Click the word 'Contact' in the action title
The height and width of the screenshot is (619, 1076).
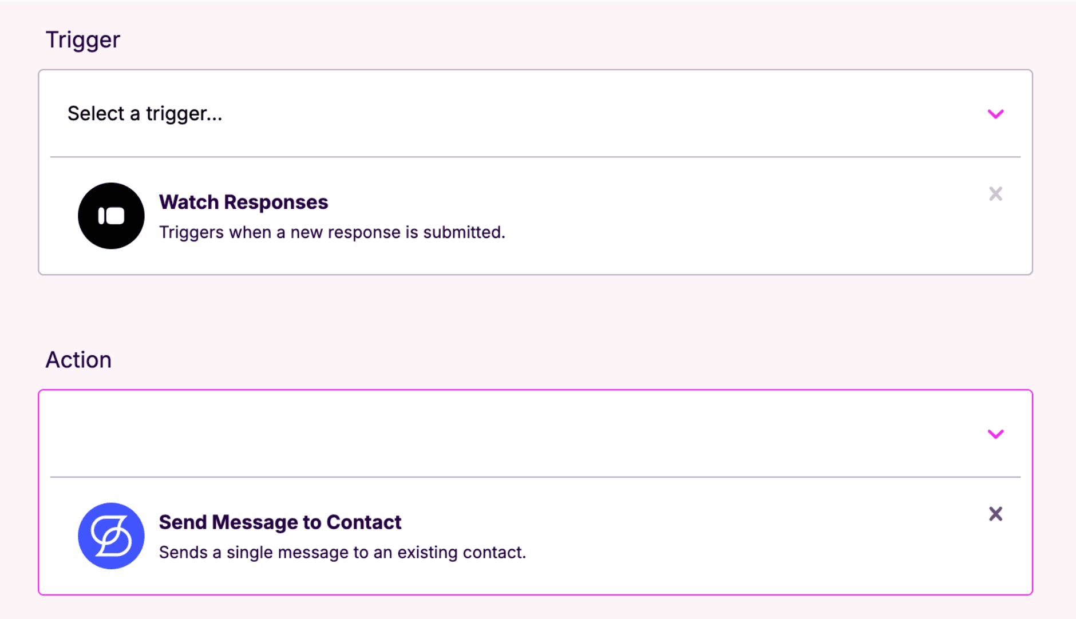(x=364, y=522)
